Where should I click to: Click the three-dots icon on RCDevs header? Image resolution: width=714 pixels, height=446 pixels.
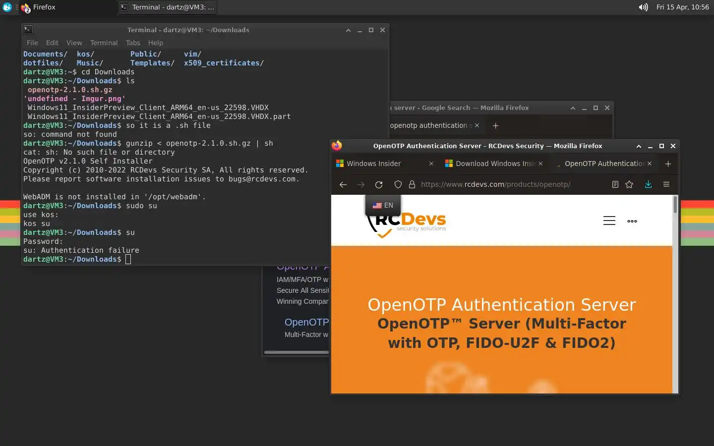632,221
